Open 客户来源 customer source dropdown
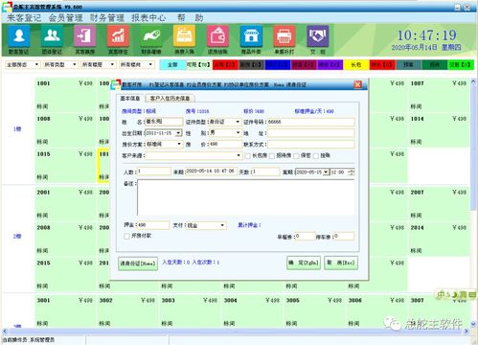Viewport: 478px width, 345px height. (238, 155)
